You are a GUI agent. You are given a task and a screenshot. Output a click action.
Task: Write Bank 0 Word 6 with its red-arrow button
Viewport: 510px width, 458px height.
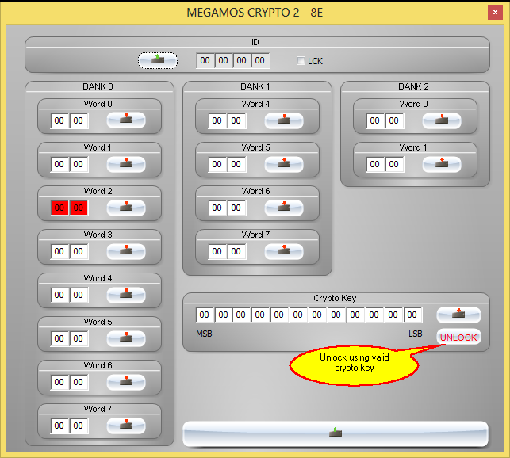126,382
